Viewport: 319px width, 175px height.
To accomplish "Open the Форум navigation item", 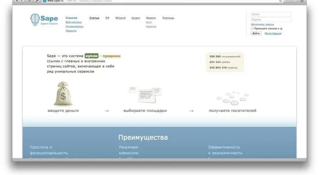I will tap(151, 18).
